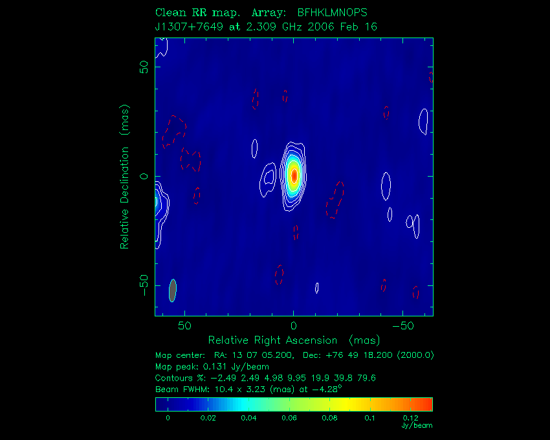Click the white contour blob left of the central source
The image size is (550, 440).
pyautogui.click(x=268, y=180)
